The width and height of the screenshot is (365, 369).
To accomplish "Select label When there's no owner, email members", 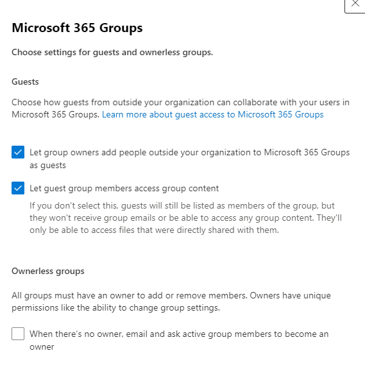I will (179, 340).
